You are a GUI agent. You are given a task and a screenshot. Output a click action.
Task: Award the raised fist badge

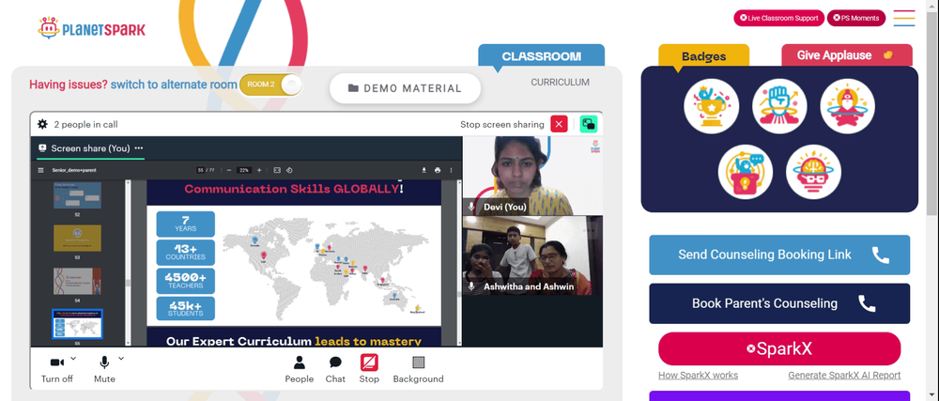coord(779,106)
